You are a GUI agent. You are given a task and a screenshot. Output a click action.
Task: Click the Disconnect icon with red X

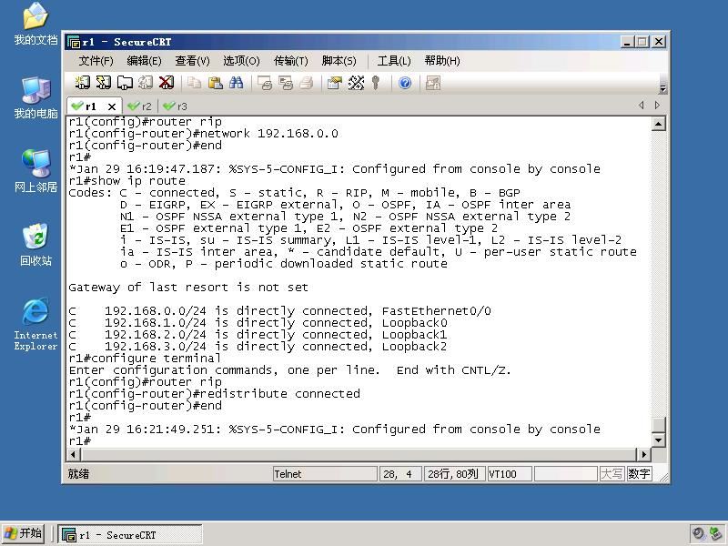pos(167,83)
